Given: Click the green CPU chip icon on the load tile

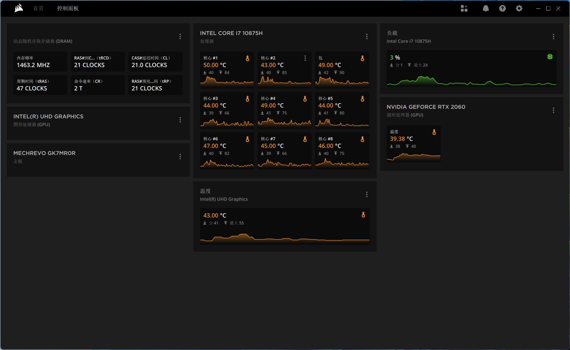Looking at the screenshot, I should [550, 57].
